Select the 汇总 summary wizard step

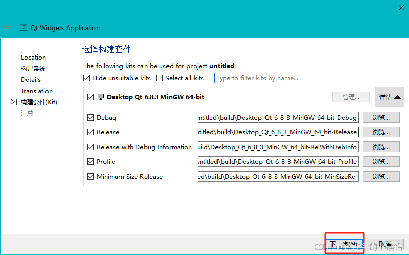27,114
